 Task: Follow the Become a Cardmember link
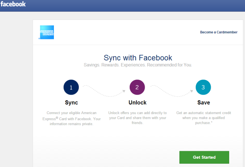point(219,32)
